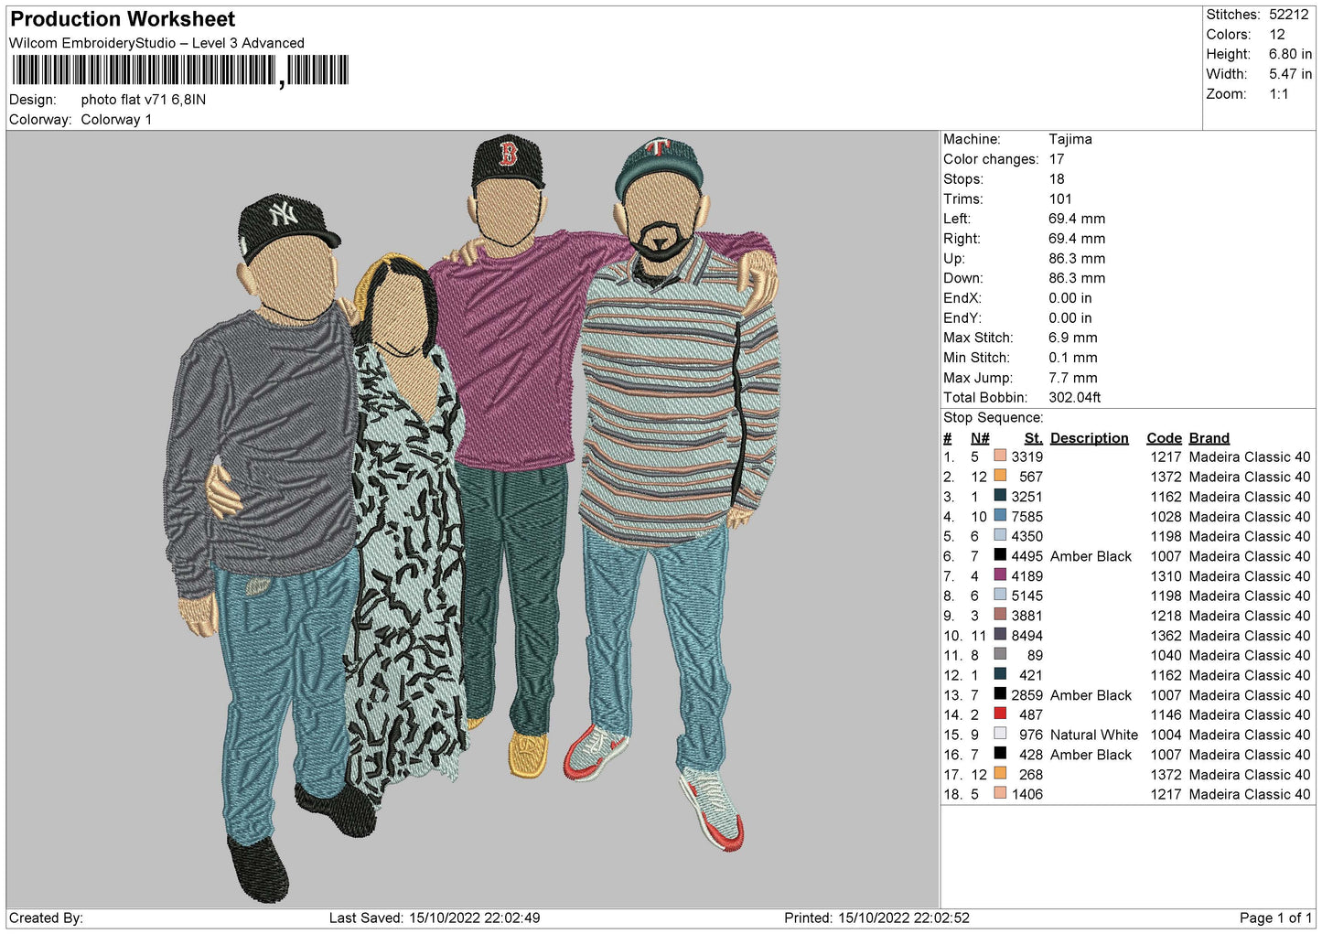The width and height of the screenshot is (1322, 934).
Task: Click the Left: label
Action: (x=957, y=219)
